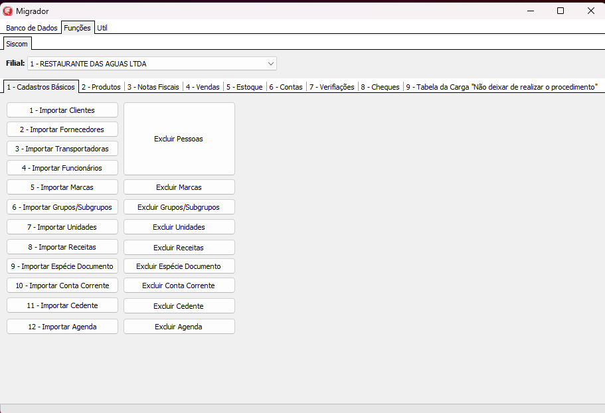Viewport: 605px width, 413px height.
Task: Click 4 - Importar Funcionários button
Action: [x=62, y=168]
